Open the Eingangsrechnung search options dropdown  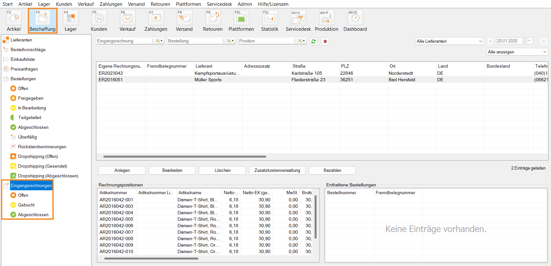[158, 41]
